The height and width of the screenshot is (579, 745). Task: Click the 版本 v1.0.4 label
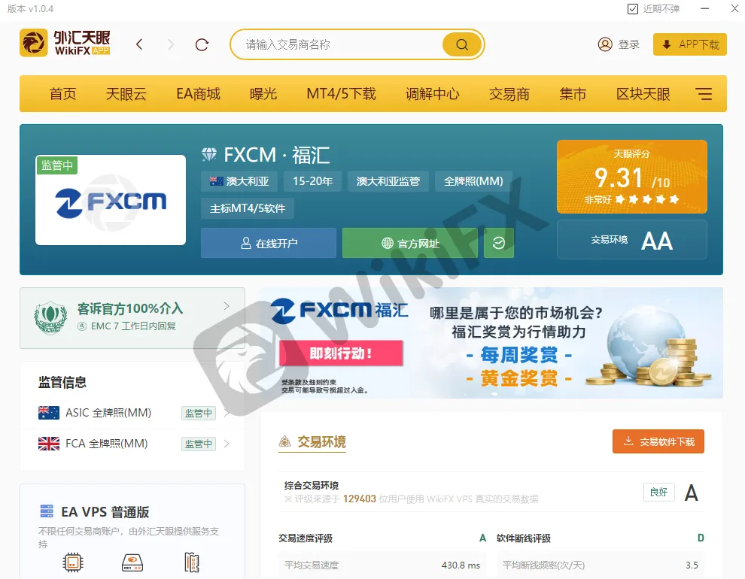coord(30,9)
